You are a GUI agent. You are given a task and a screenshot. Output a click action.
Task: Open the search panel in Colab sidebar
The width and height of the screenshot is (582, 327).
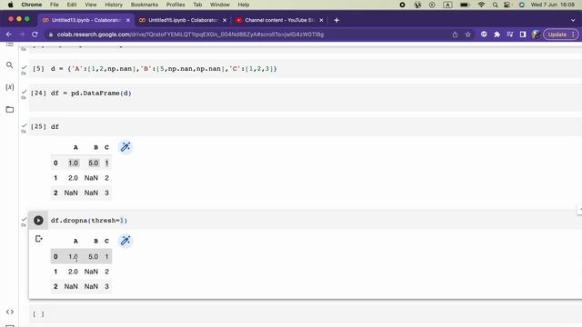[10, 64]
